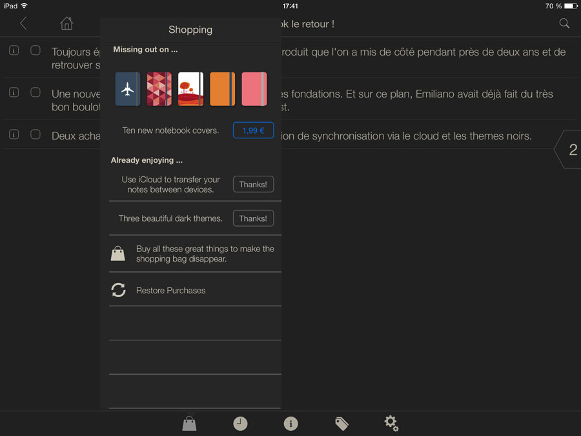Tap the 'Already enjoying ...' heading
The image size is (581, 436).
(147, 160)
